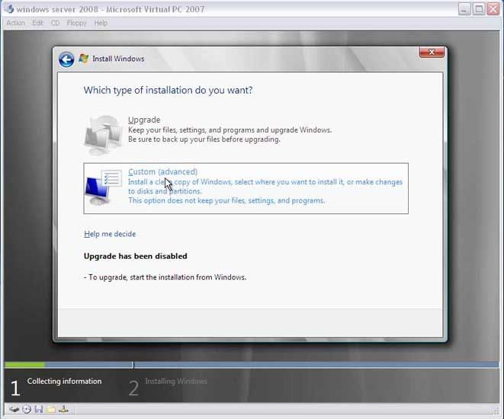Open the Help me decide link

click(x=110, y=234)
